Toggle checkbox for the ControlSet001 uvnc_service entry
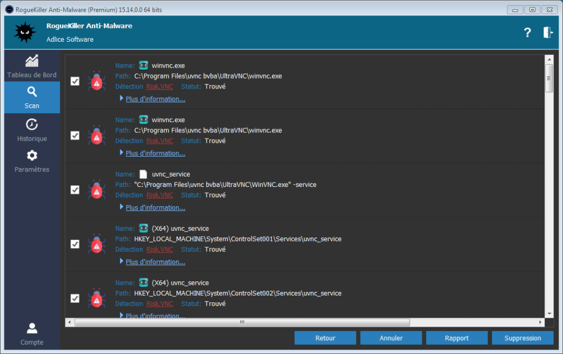This screenshot has width=563, height=354. tap(75, 244)
